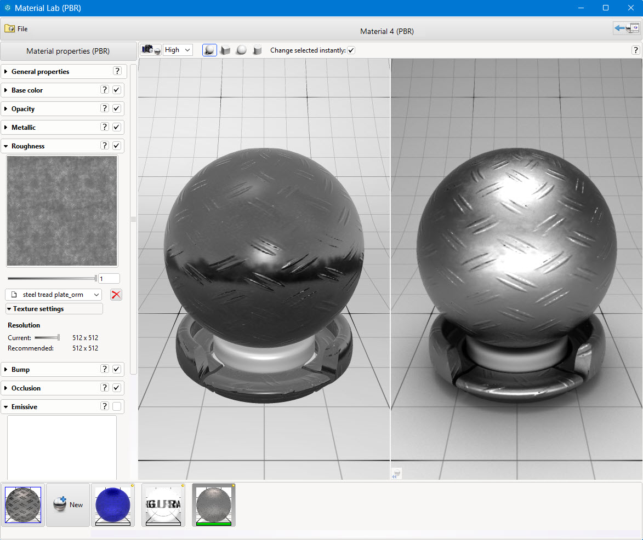643x540 pixels.
Task: Expand the Metallic section
Action: click(x=23, y=127)
